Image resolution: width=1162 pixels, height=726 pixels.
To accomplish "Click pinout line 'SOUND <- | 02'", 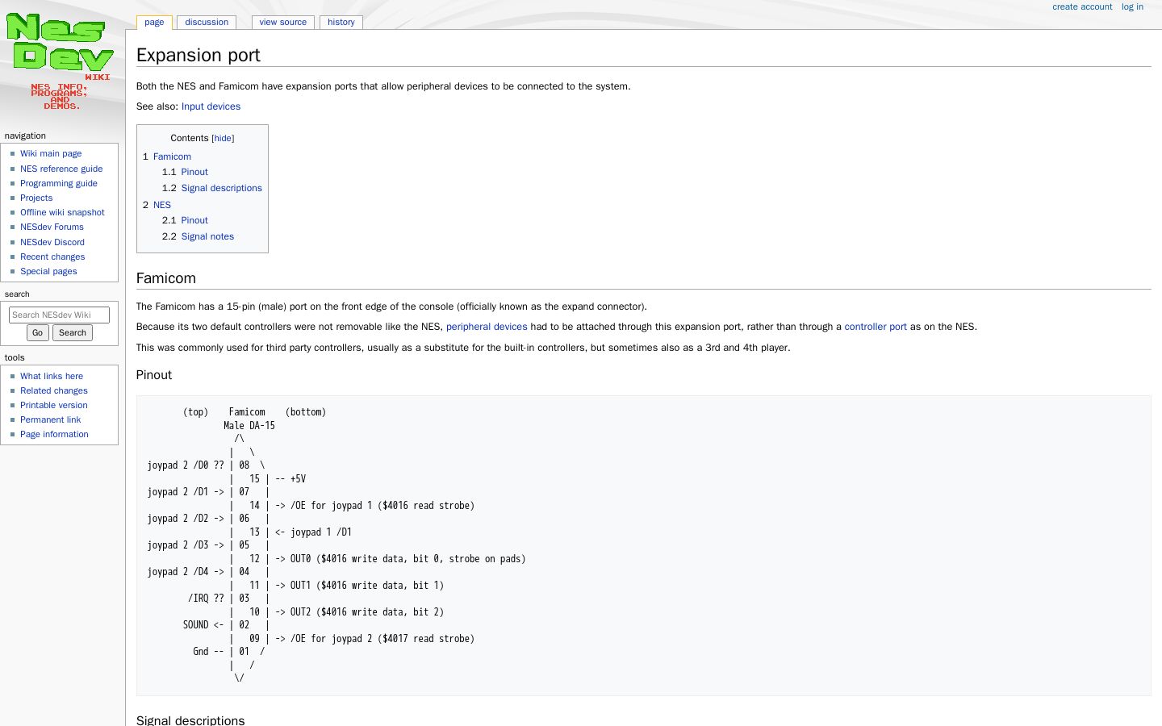I will pyautogui.click(x=216, y=625).
